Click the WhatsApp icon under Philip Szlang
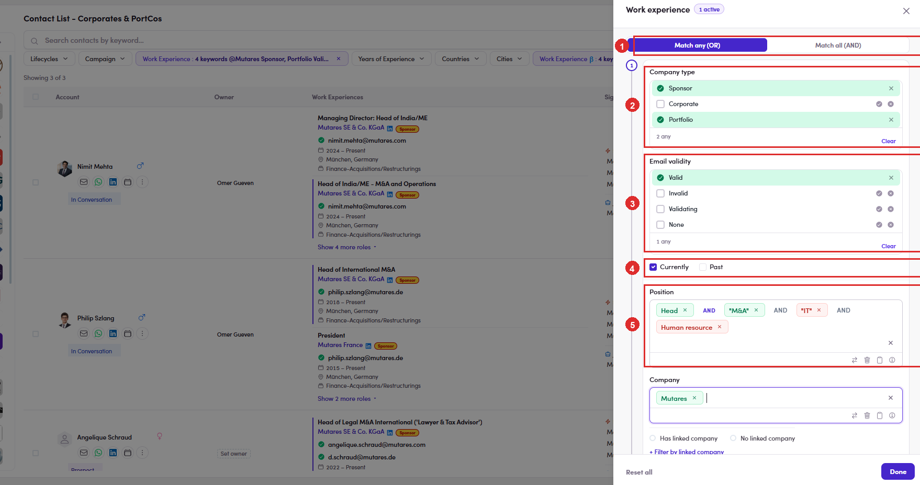The width and height of the screenshot is (920, 485). [x=98, y=333]
